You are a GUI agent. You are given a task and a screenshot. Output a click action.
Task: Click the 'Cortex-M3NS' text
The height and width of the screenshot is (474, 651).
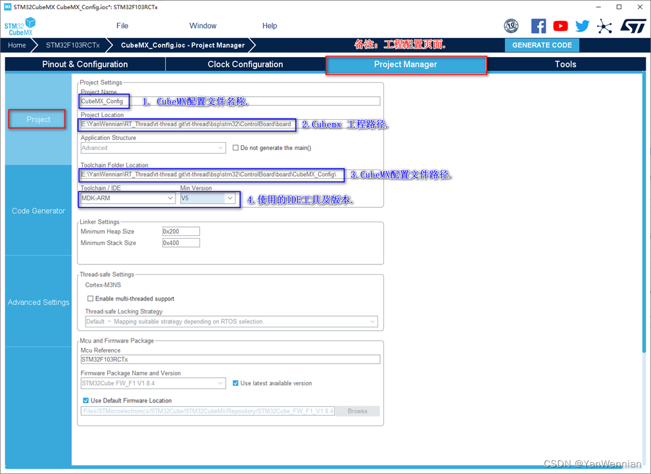(103, 285)
